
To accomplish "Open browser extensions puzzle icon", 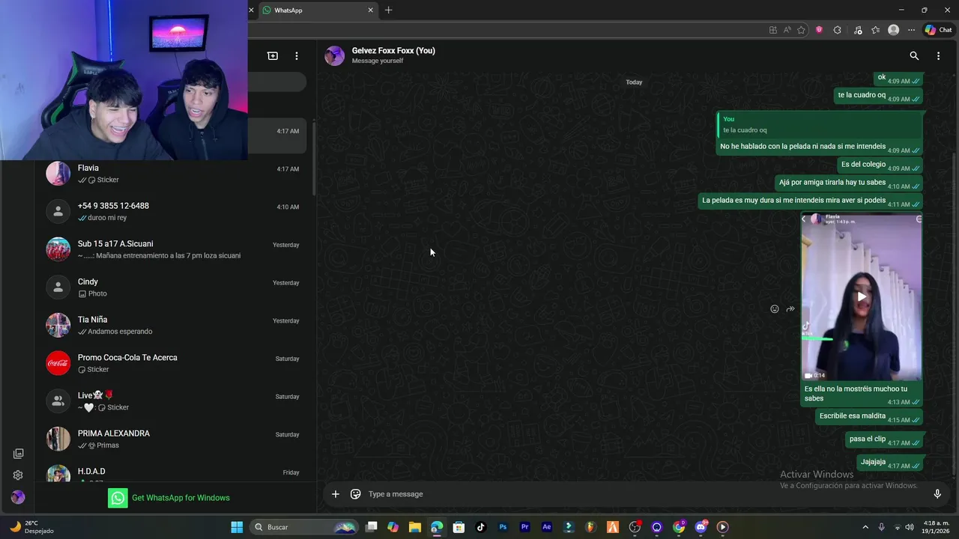I will click(x=838, y=30).
